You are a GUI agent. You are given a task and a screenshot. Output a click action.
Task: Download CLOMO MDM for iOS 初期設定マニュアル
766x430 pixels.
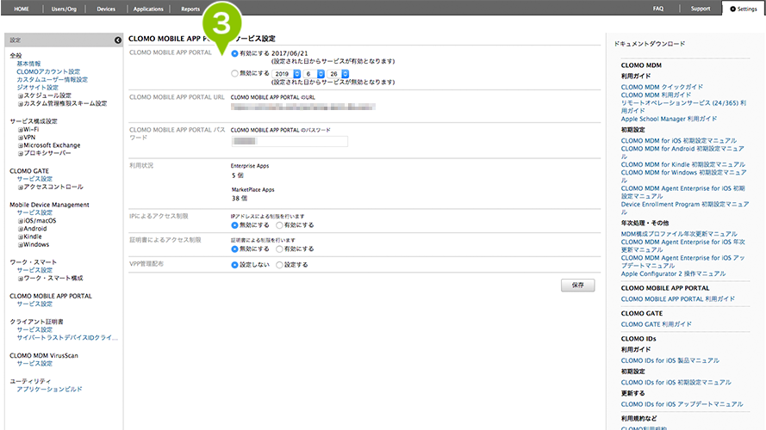[679, 141]
